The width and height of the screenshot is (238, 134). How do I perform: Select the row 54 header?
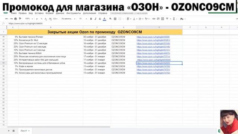coord(3,63)
